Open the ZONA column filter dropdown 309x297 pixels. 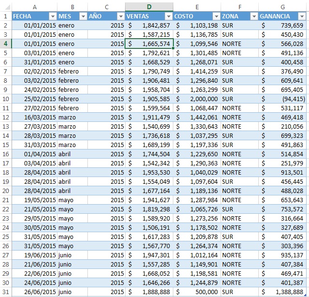tap(253, 16)
